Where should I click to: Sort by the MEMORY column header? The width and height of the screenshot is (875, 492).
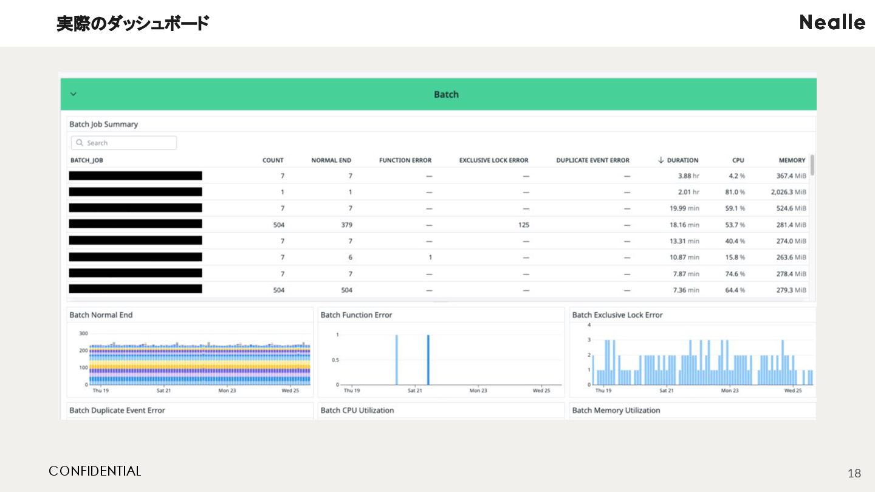tap(792, 160)
